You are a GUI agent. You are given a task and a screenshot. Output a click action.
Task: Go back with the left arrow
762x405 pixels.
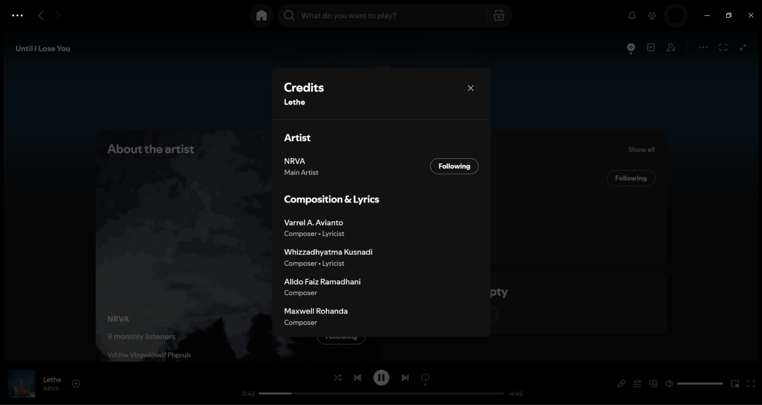tap(41, 16)
